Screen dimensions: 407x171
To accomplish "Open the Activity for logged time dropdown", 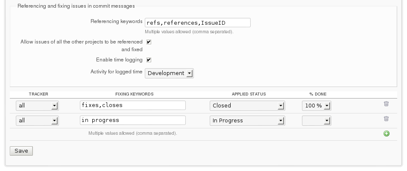I will (169, 73).
